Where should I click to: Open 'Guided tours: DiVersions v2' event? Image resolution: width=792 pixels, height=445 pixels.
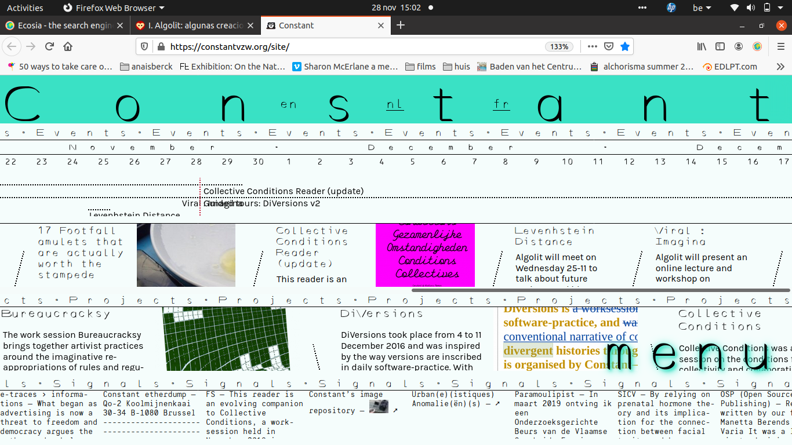pos(262,203)
